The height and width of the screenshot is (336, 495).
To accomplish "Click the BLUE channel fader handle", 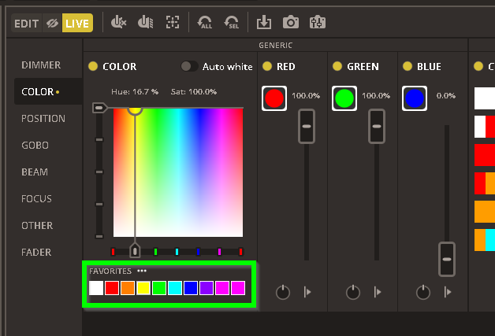I will pyautogui.click(x=447, y=260).
